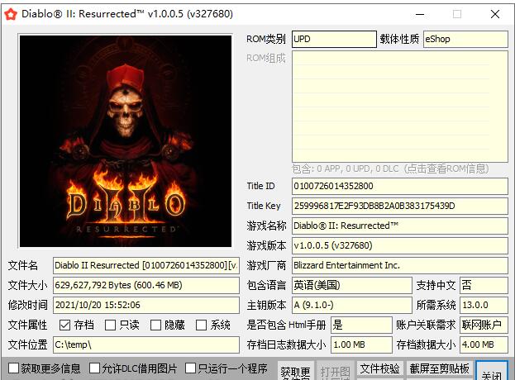Click the 存档日志数据大小 field 1.00 MB

pyautogui.click(x=361, y=344)
